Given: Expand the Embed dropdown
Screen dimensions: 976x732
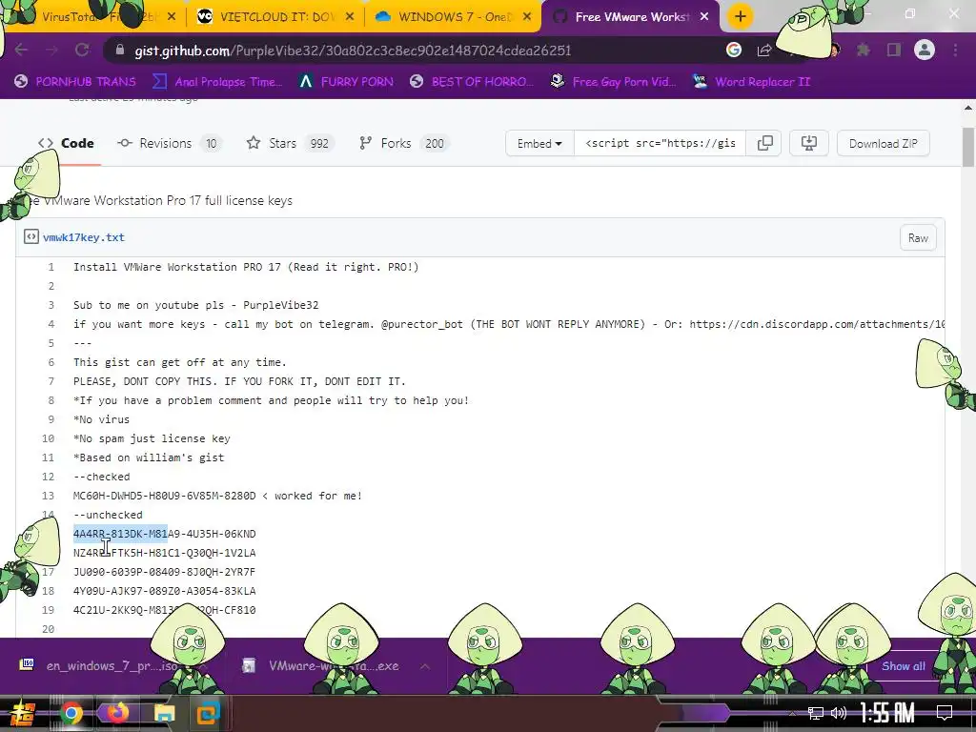Looking at the screenshot, I should pyautogui.click(x=539, y=143).
